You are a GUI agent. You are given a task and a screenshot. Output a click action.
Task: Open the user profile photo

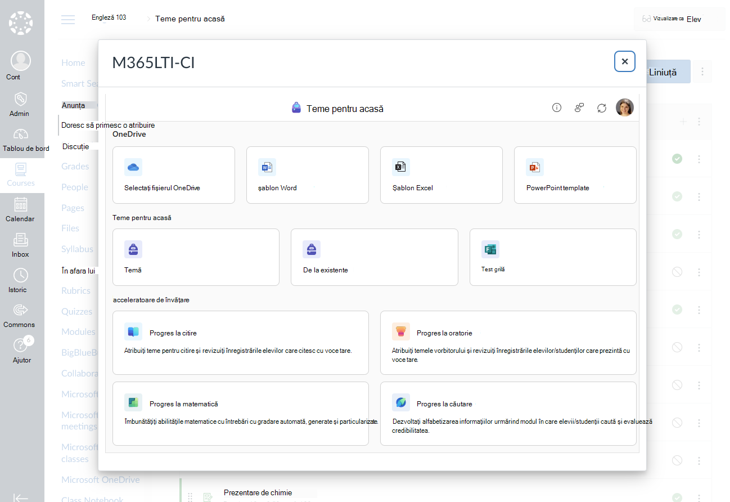[625, 107]
